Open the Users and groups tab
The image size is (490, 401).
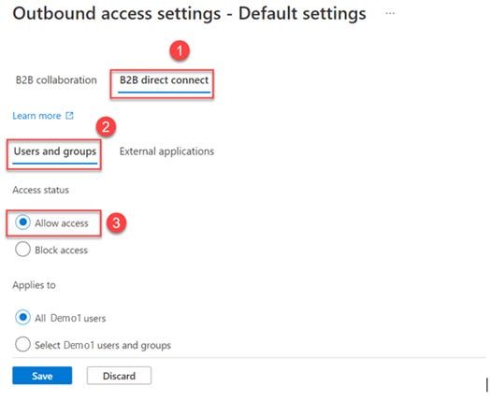pyautogui.click(x=55, y=151)
